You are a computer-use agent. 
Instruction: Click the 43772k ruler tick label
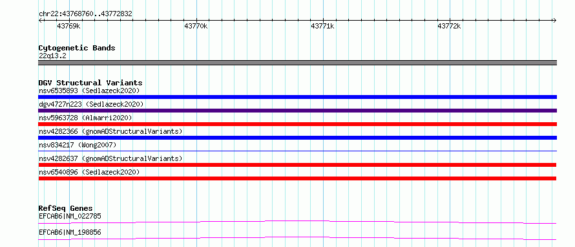(x=449, y=26)
